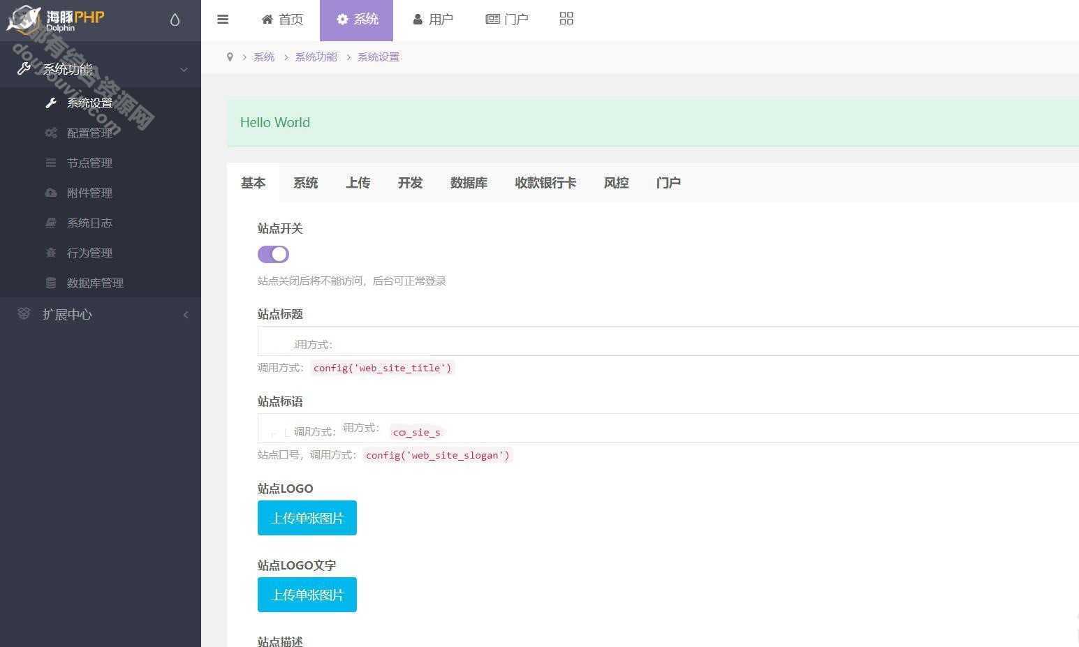Switch to the 风控 settings tab
This screenshot has height=647, width=1079.
[x=616, y=183]
